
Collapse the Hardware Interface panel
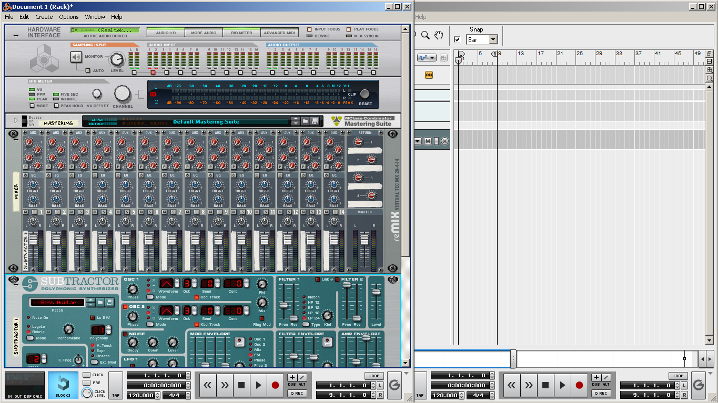point(16,36)
